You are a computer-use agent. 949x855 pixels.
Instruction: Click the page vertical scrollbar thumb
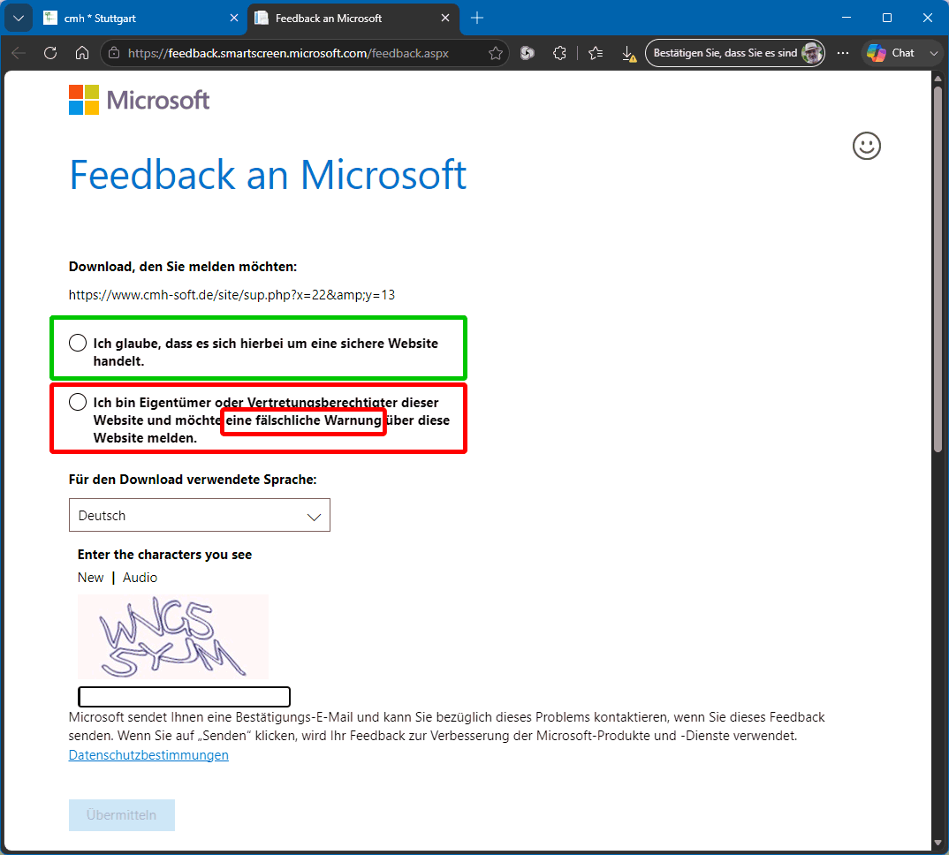[938, 269]
